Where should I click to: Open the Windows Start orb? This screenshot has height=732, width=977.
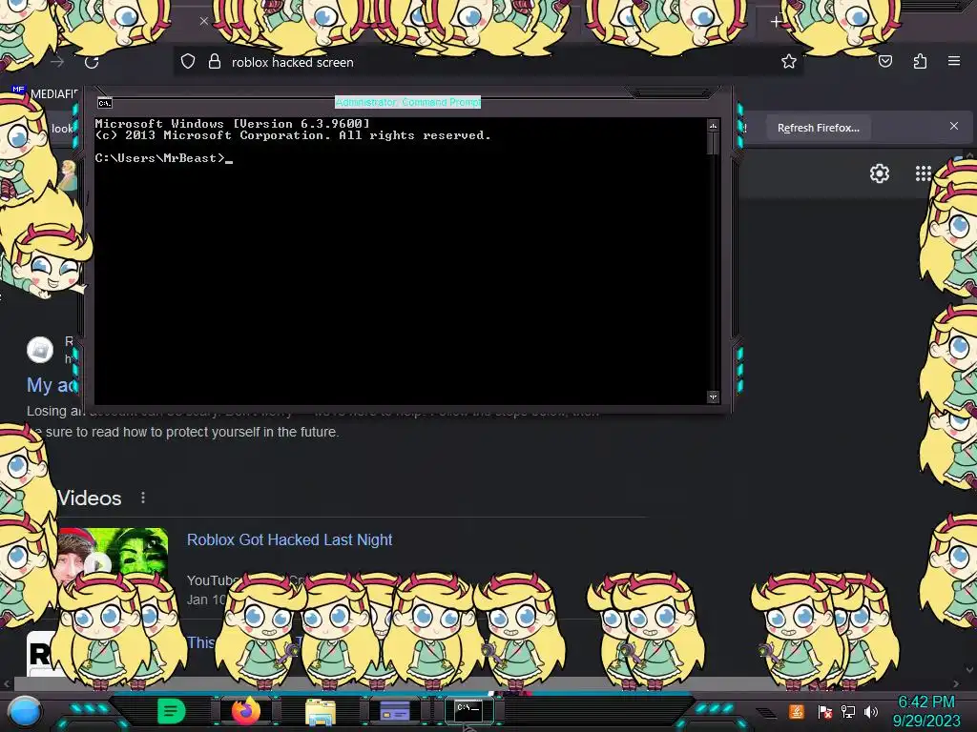pyautogui.click(x=25, y=711)
